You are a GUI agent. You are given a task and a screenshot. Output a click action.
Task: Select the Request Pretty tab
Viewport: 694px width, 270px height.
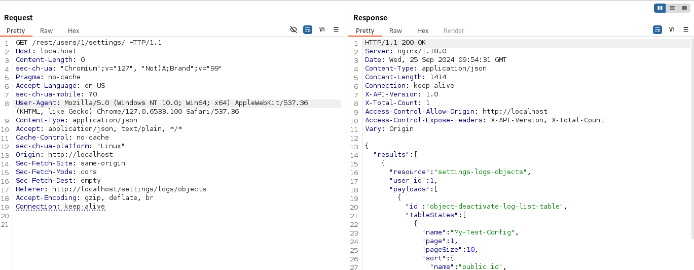[16, 31]
